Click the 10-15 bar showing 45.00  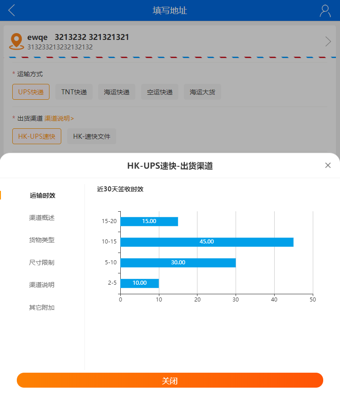click(207, 242)
